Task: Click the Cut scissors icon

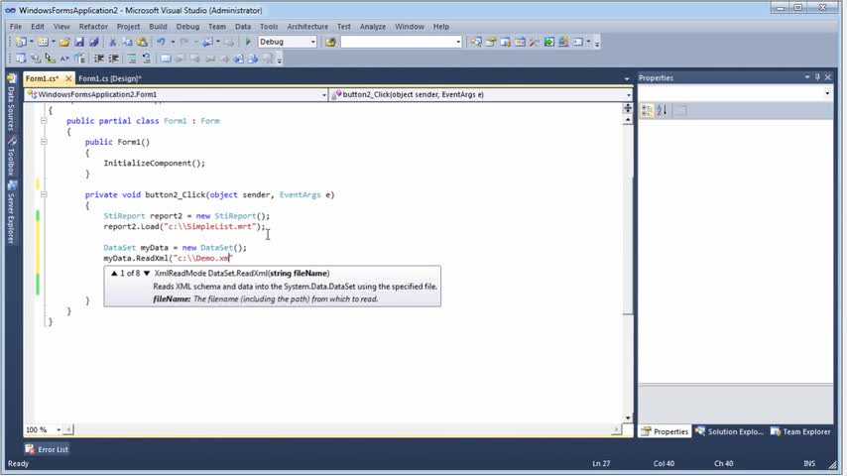Action: tap(112, 42)
